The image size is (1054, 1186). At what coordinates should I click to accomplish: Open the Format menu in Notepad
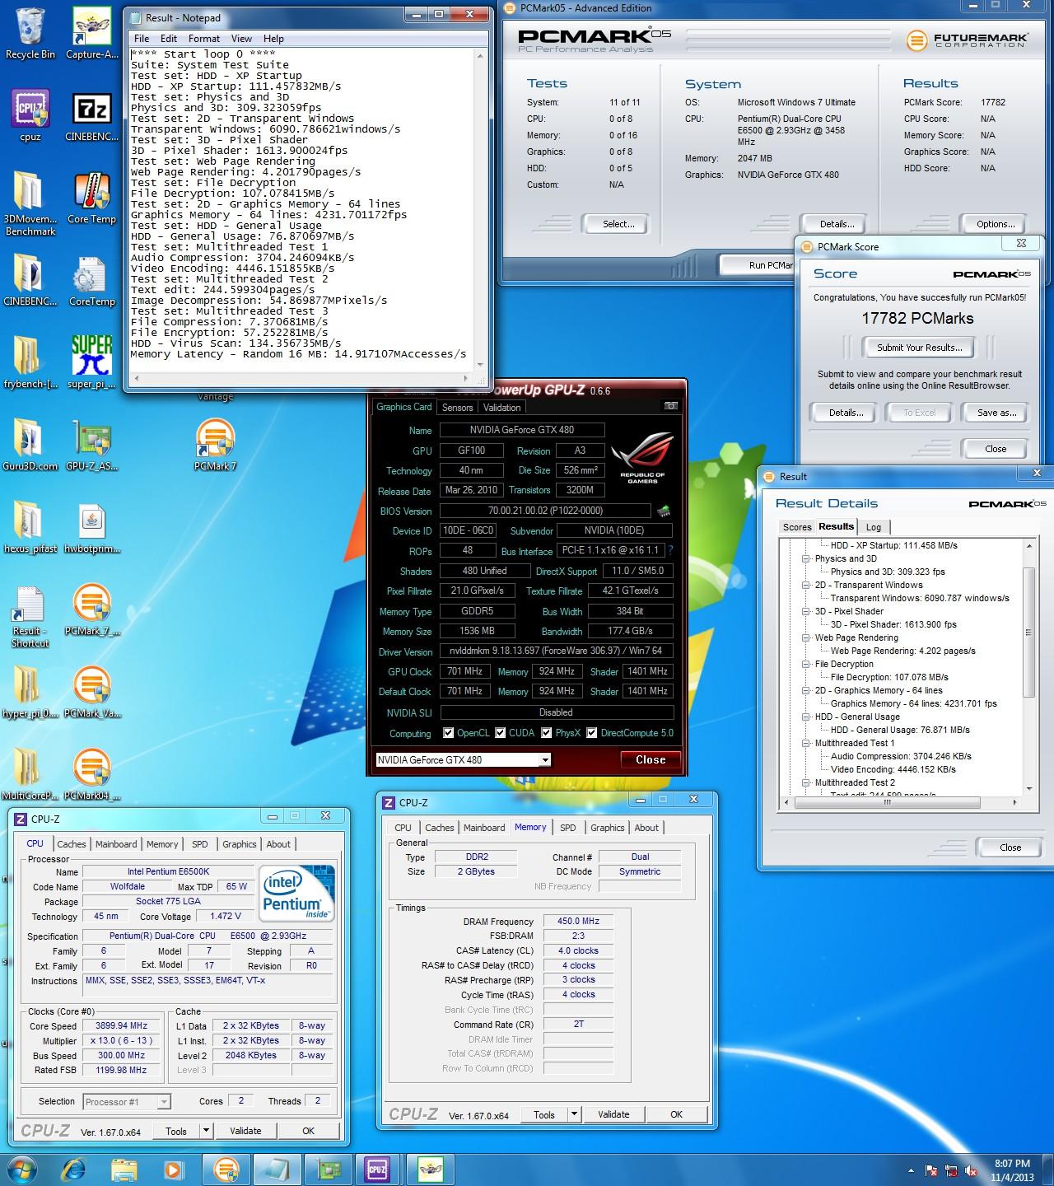pyautogui.click(x=203, y=39)
